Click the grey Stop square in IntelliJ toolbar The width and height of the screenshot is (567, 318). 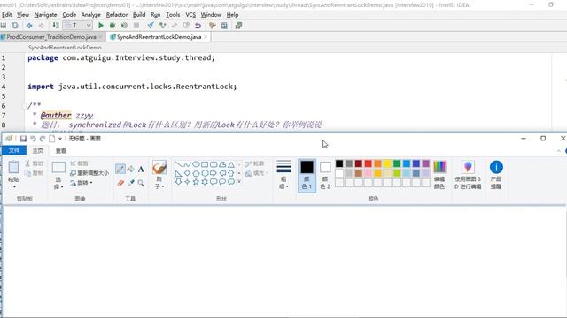tap(136, 26)
